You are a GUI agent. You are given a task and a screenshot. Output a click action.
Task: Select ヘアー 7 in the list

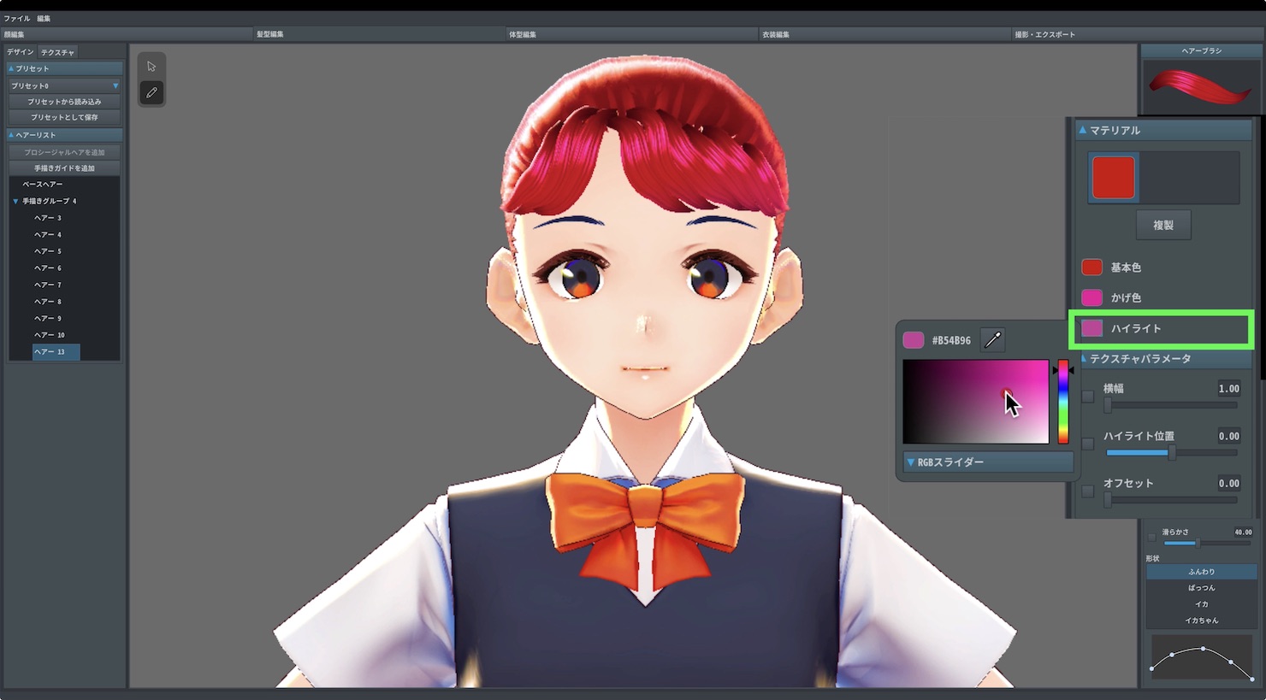(48, 285)
